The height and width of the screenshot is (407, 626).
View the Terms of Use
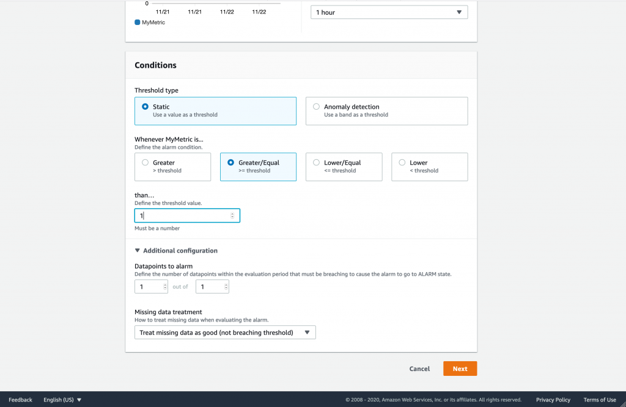coord(600,400)
